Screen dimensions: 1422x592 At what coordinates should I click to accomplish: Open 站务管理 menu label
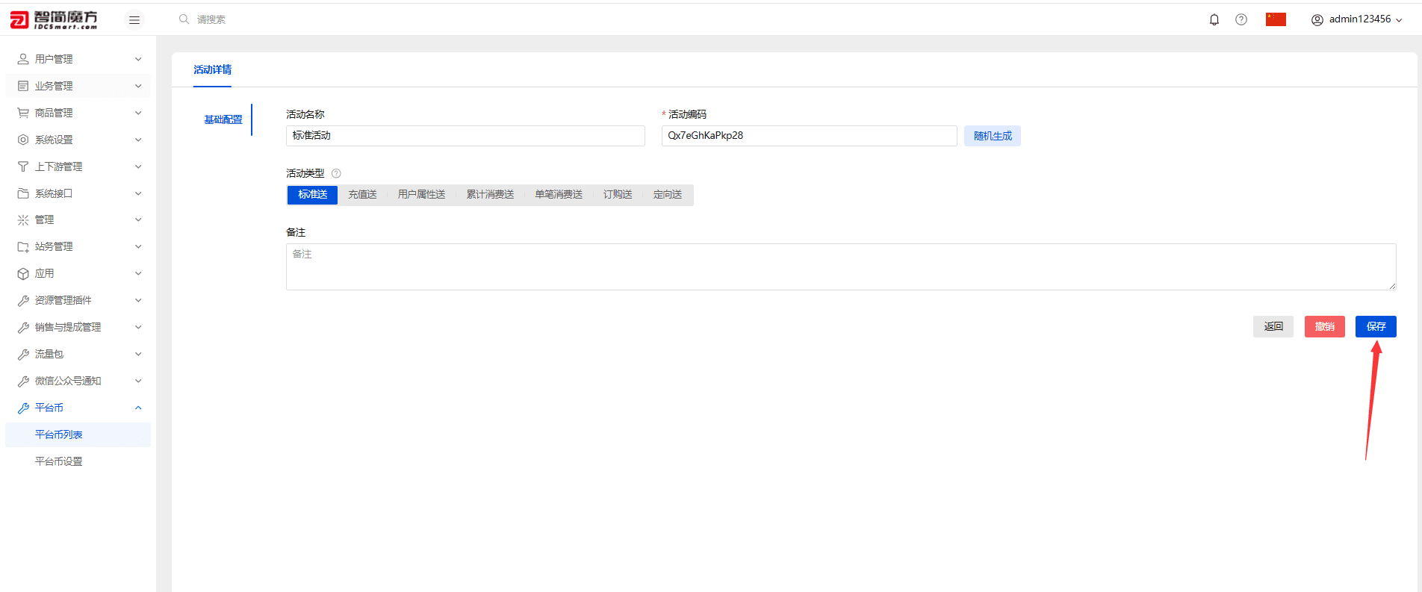coord(54,246)
